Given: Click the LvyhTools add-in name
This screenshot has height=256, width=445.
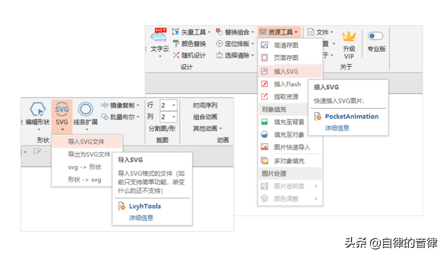Looking at the screenshot, I should click(145, 206).
